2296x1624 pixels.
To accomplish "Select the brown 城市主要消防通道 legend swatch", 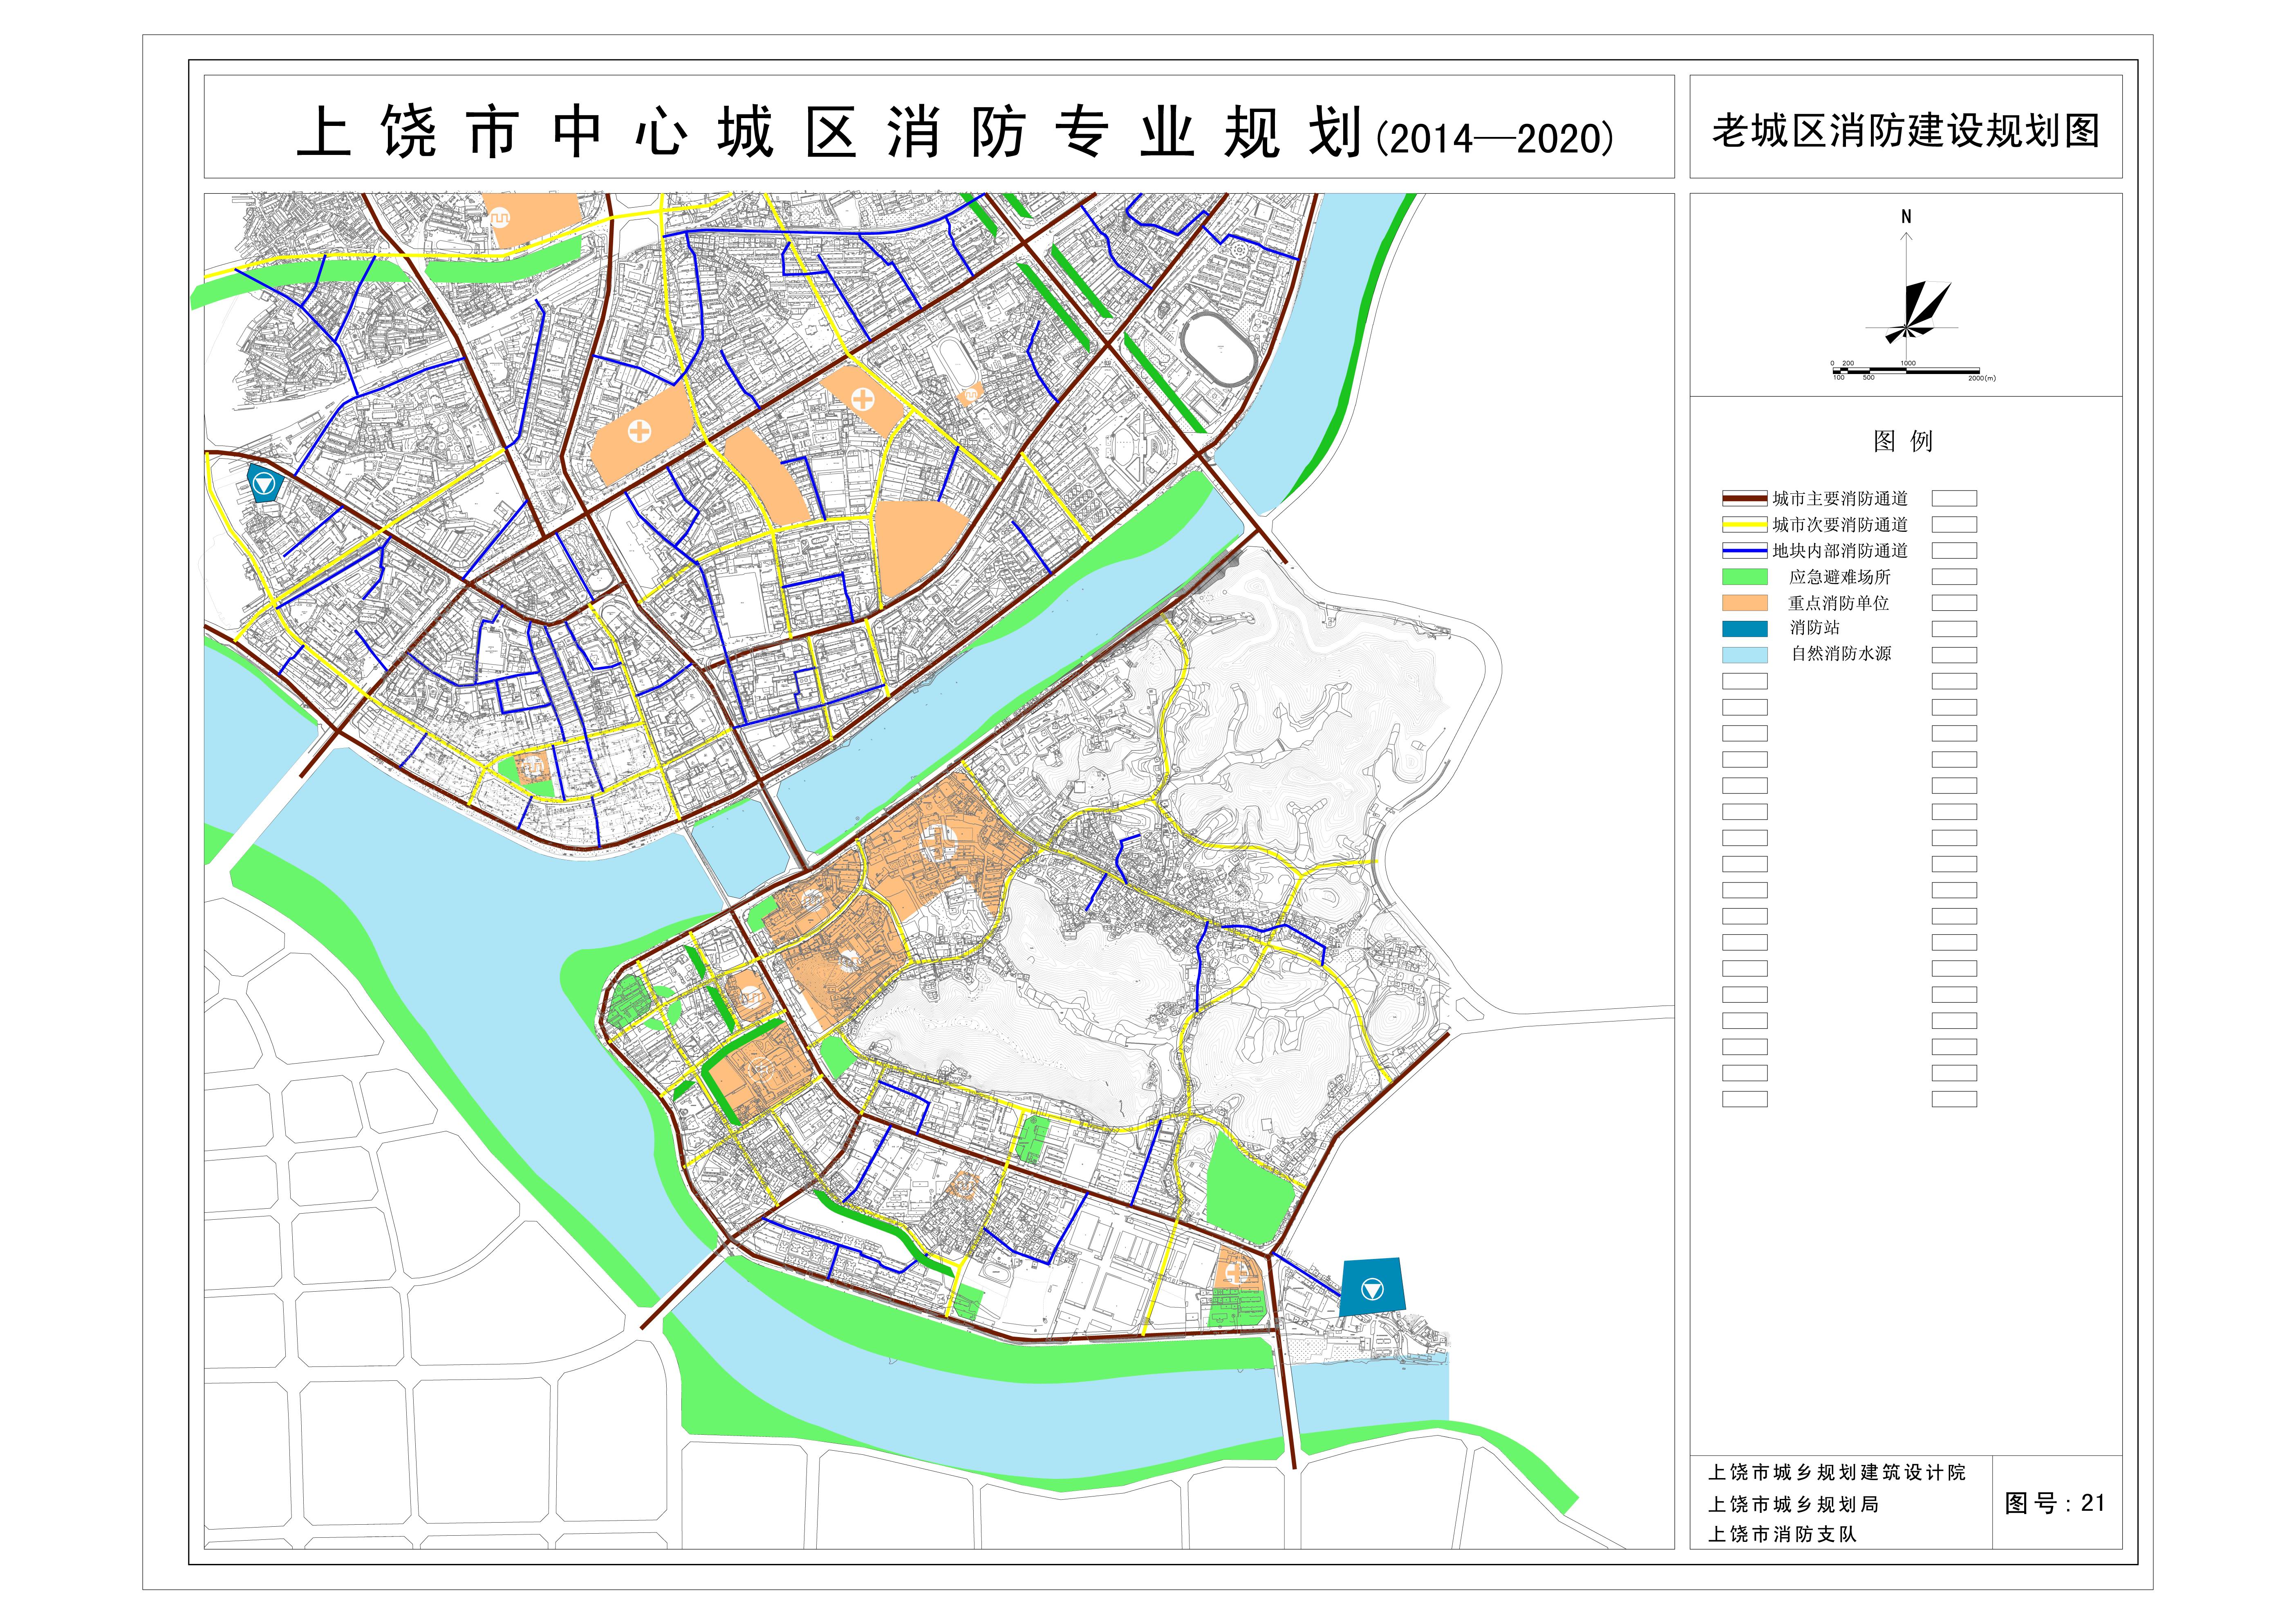I will (x=1745, y=498).
